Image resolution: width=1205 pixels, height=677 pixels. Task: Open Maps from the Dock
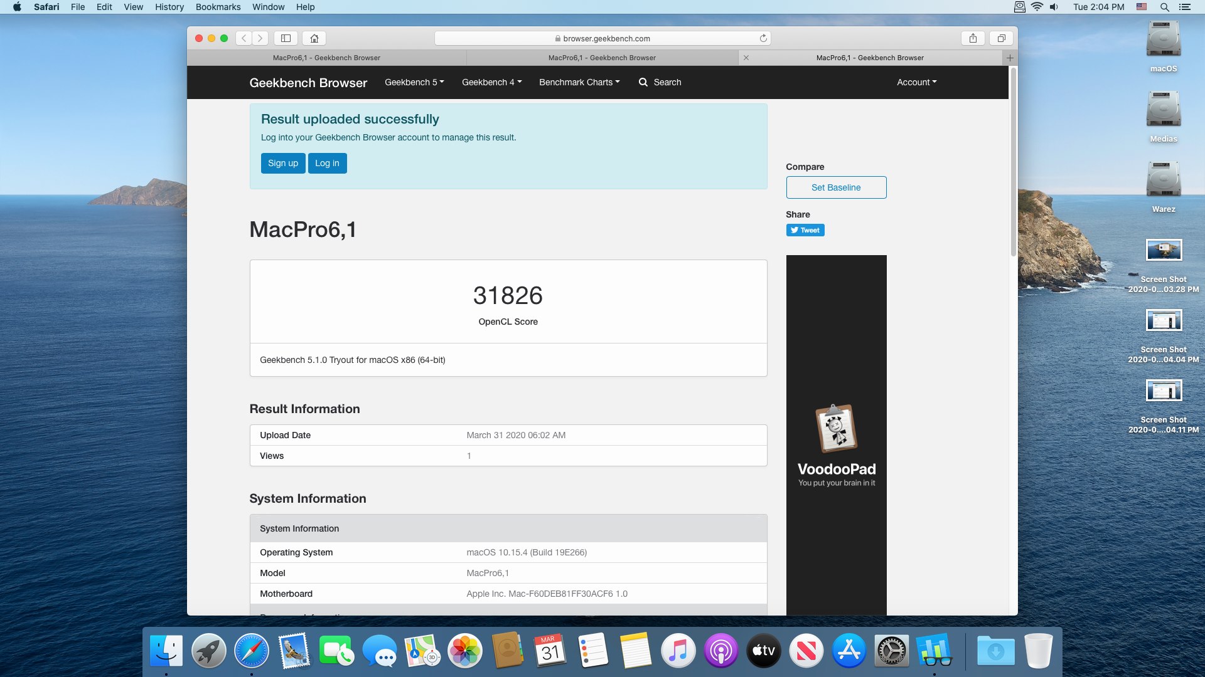(422, 651)
